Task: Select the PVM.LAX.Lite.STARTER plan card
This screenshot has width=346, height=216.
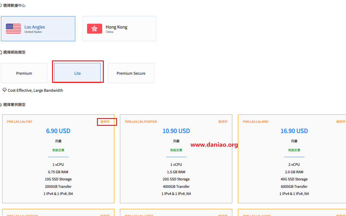Action: point(176,159)
